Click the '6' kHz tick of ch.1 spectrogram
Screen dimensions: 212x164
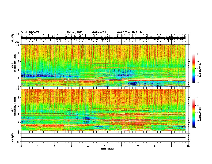click(18, 61)
